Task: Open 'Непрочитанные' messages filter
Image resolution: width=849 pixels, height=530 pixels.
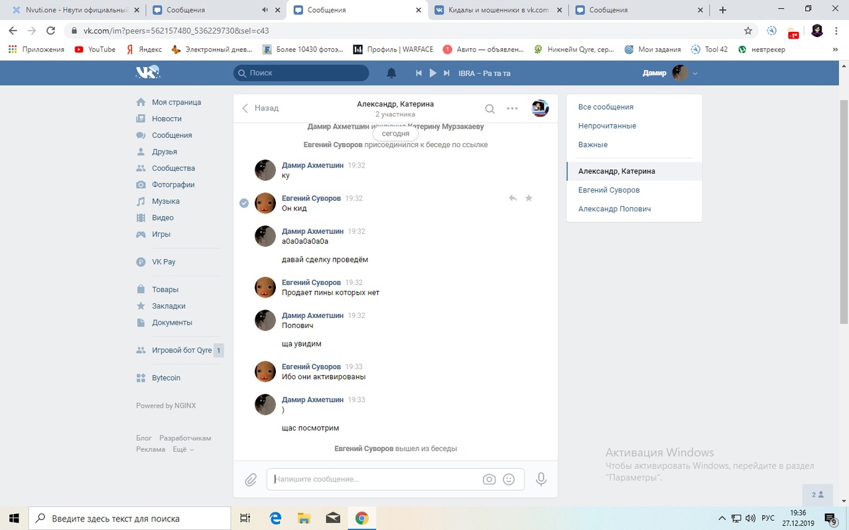Action: click(x=607, y=126)
